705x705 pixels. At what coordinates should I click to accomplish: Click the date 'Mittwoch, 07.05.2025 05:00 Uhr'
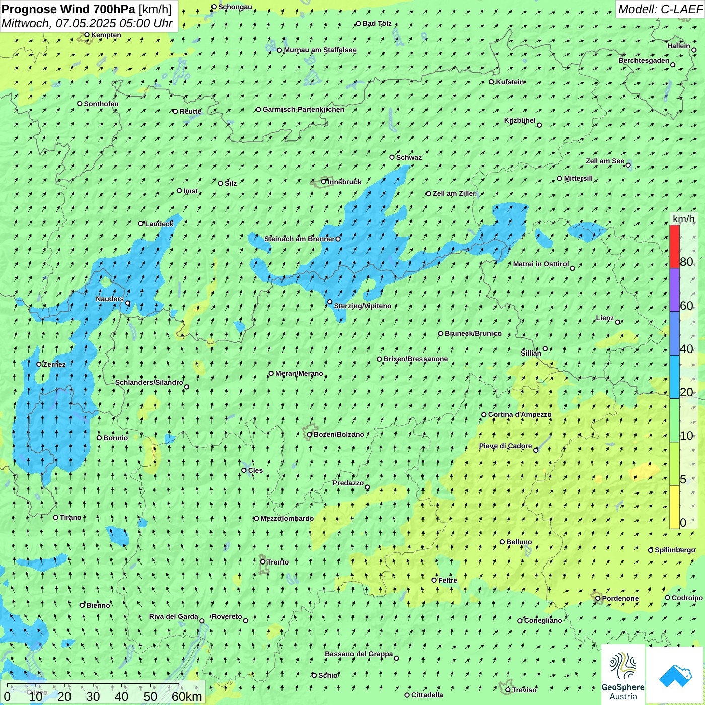point(87,23)
